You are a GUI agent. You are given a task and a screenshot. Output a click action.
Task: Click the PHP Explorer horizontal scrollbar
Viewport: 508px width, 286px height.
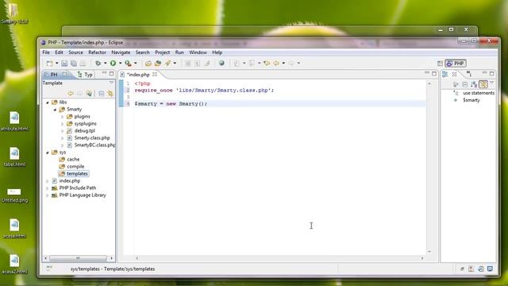click(x=78, y=258)
